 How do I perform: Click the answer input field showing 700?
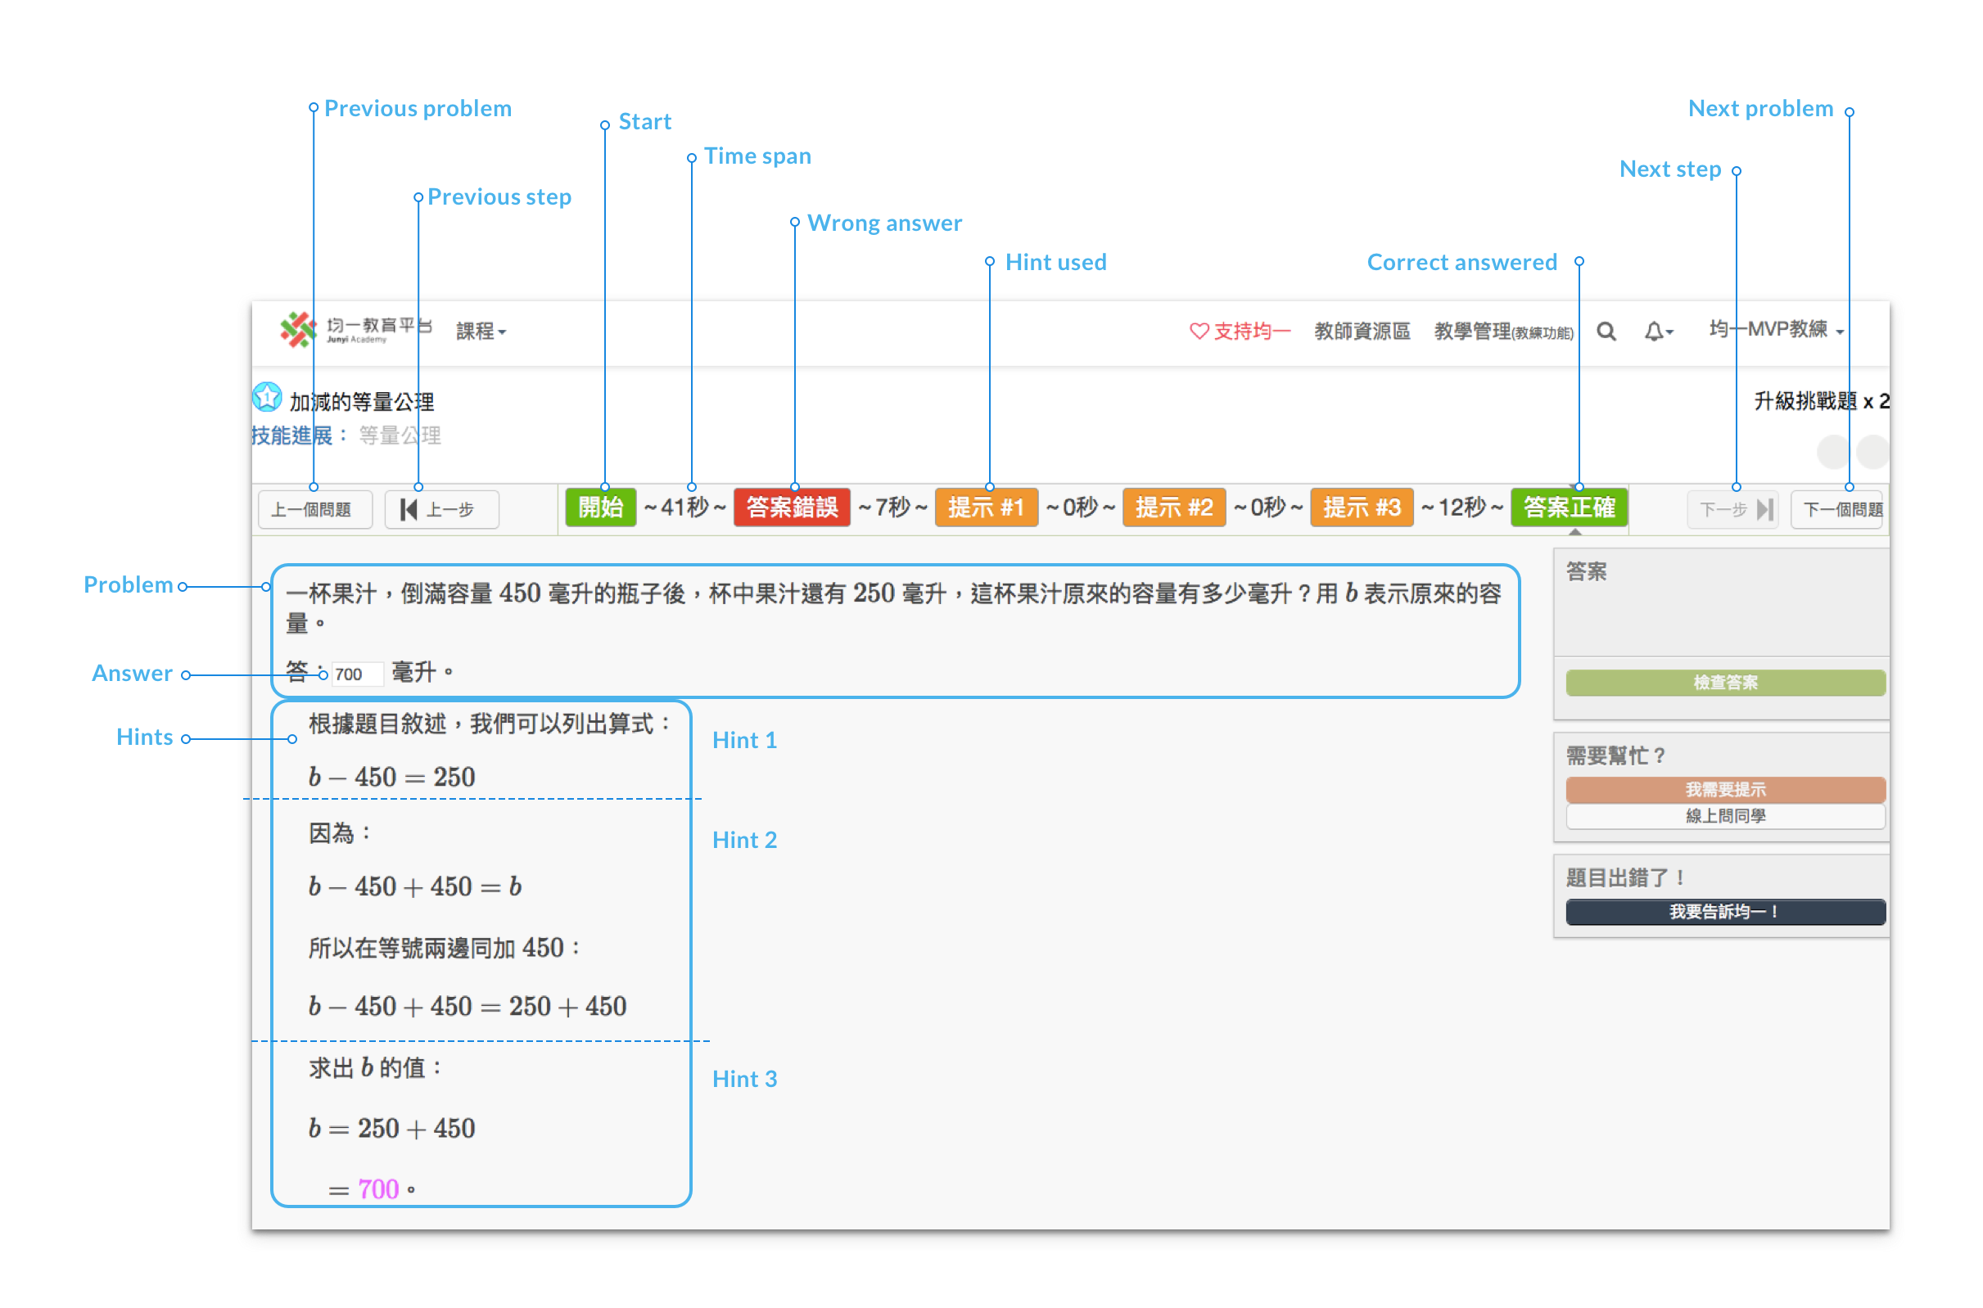coord(357,674)
